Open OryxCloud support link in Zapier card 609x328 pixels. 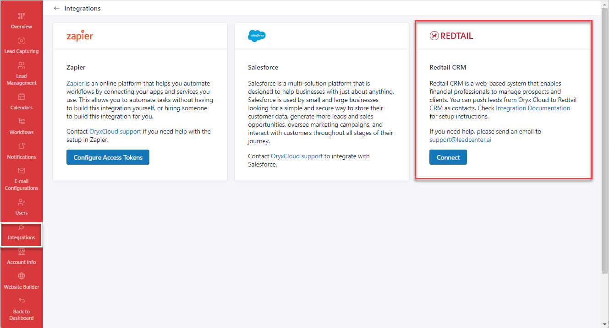tap(115, 131)
